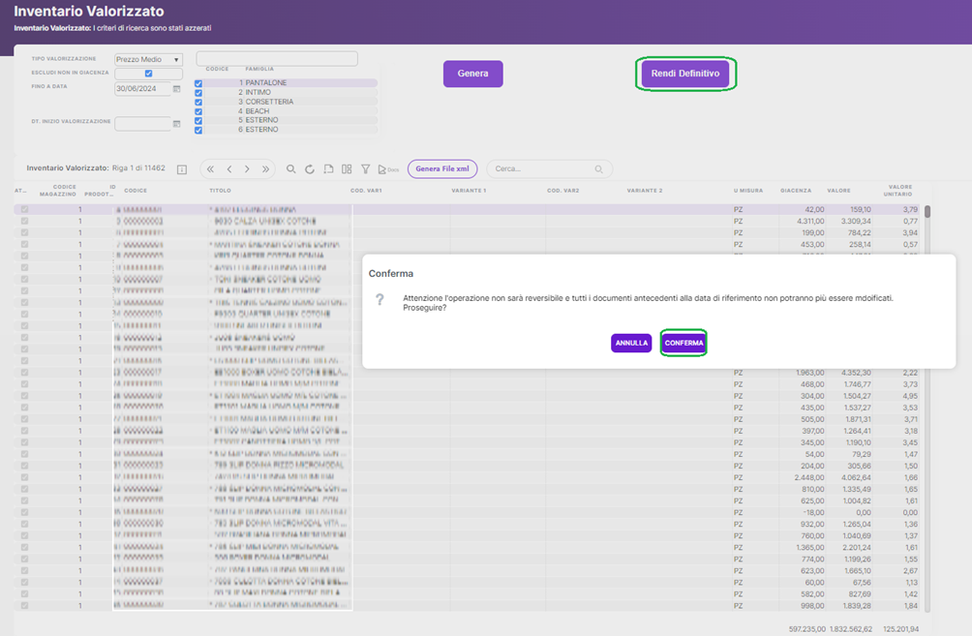Uncheck the PANTALONE family checkbox
Screen dimensions: 972x636
(x=198, y=84)
